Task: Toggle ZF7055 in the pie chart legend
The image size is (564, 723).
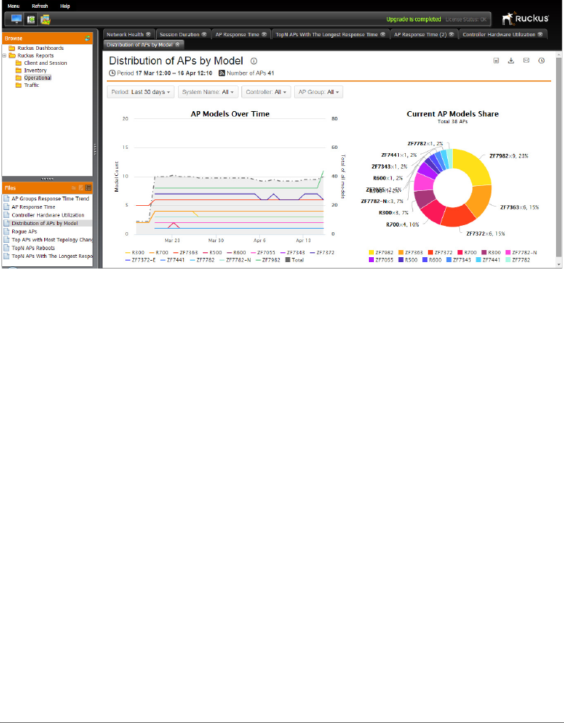Action: (380, 260)
